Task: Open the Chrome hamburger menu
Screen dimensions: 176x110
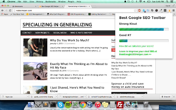Action: click(x=174, y=10)
